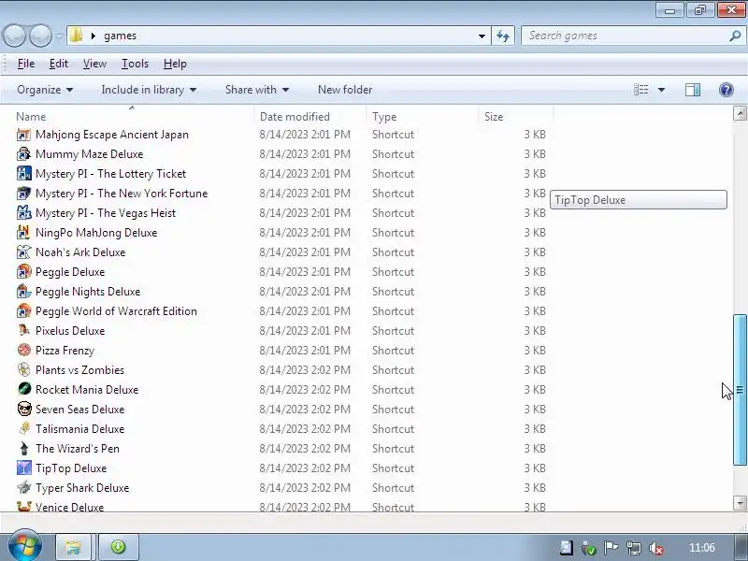Expand the Share with dropdown
This screenshot has height=561, width=748.
click(257, 90)
